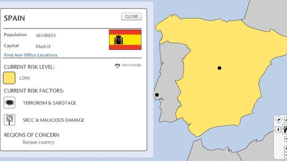This screenshot has width=287, height=161.
Task: Click the Spanish flag image
Action: click(125, 40)
